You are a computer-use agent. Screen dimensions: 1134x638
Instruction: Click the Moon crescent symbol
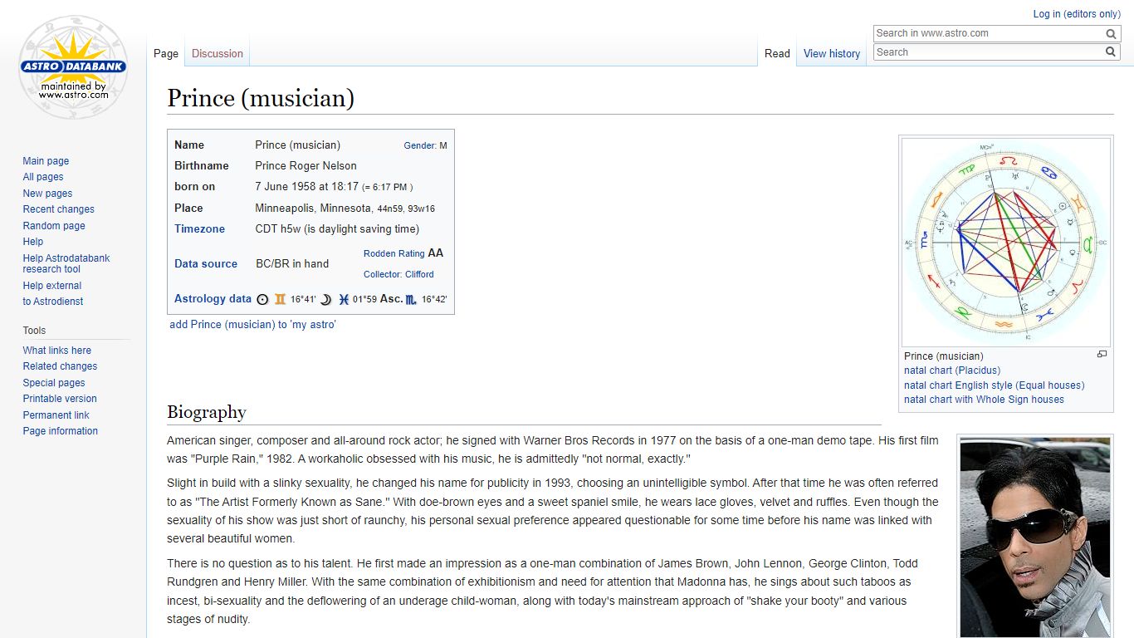(x=325, y=300)
